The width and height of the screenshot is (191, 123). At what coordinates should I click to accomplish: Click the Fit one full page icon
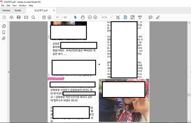pos(125,17)
